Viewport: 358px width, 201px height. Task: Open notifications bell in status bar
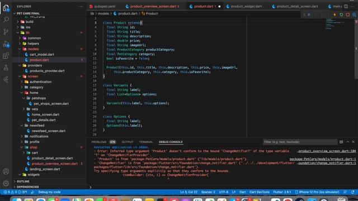click(x=353, y=192)
